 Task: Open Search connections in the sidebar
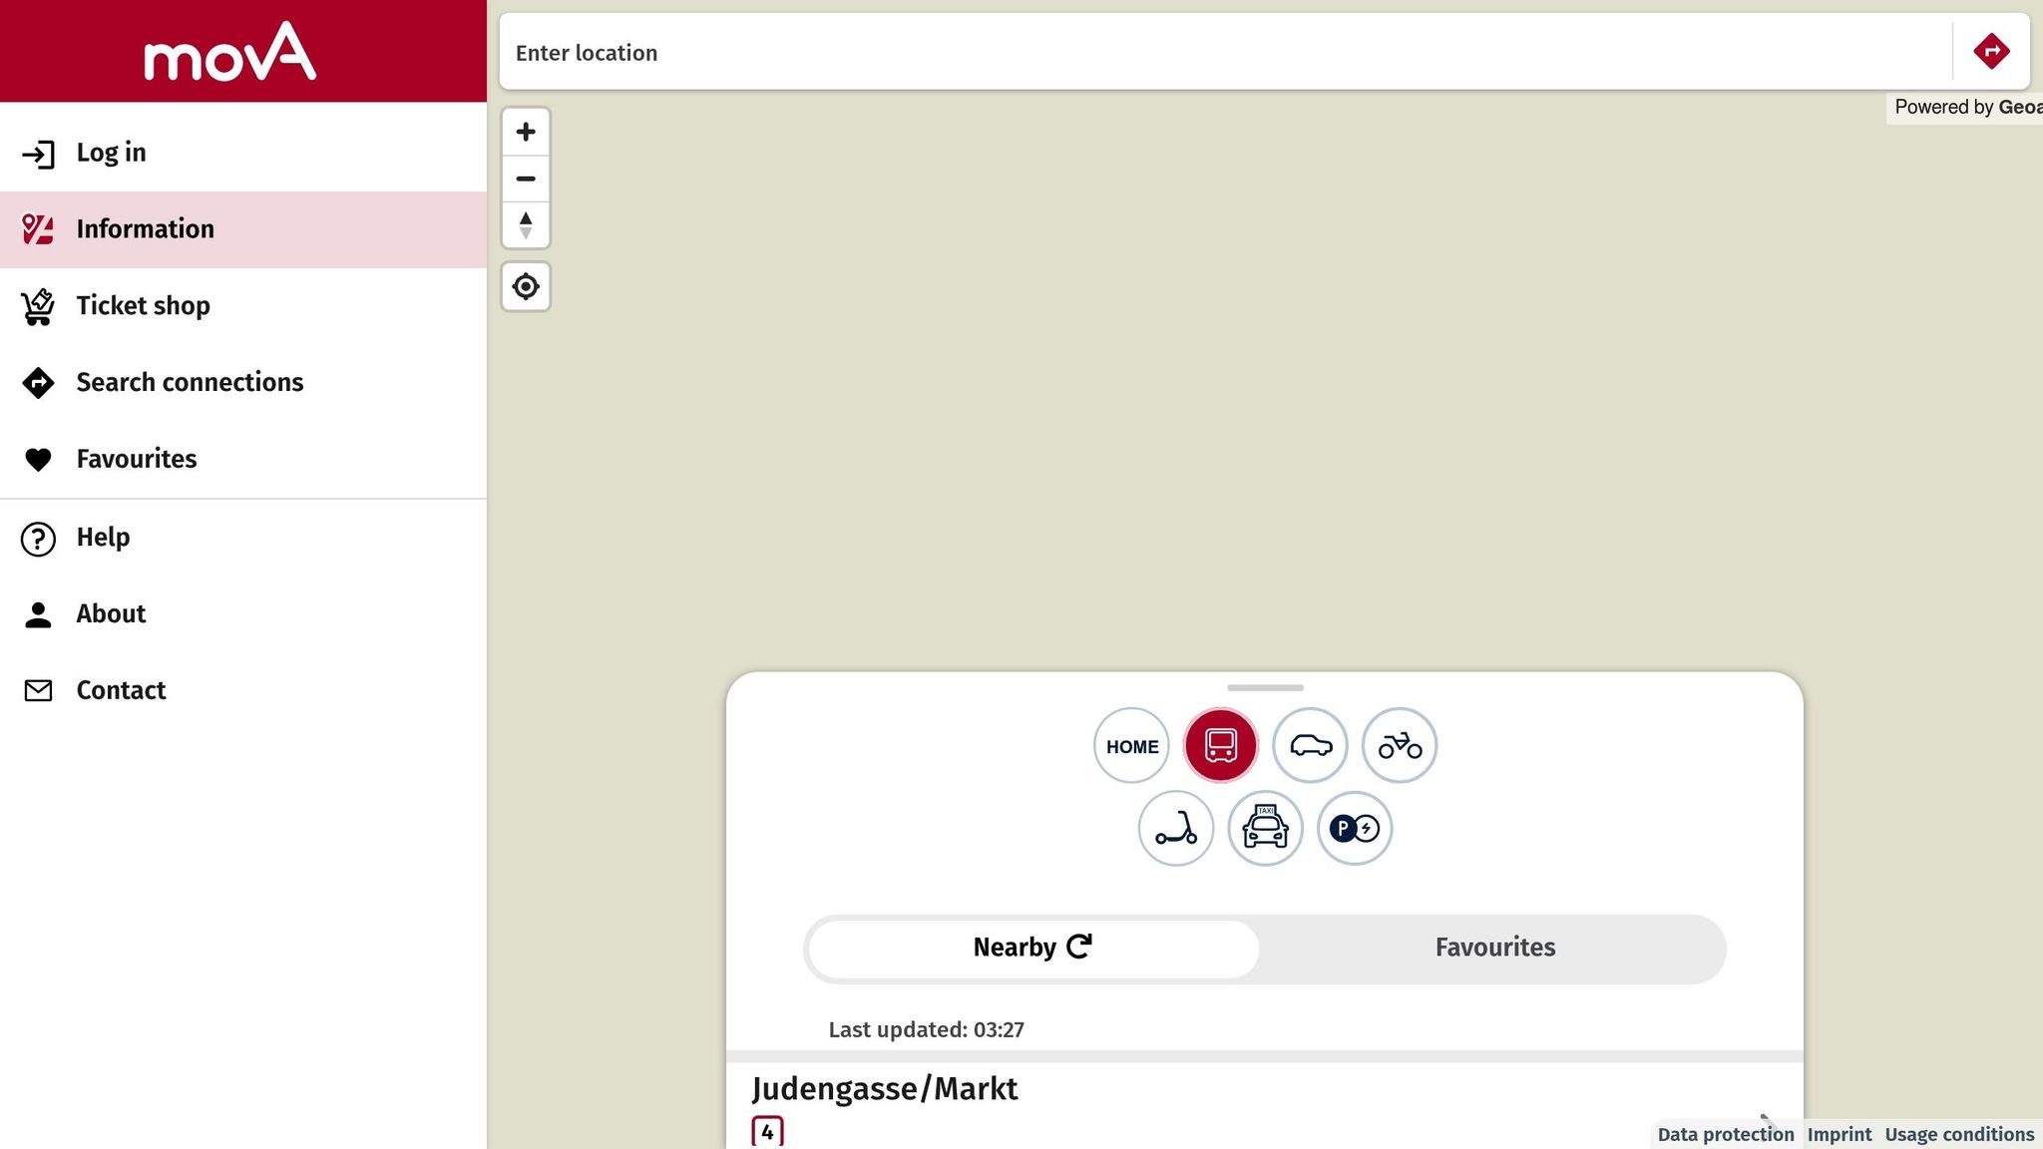tap(190, 382)
